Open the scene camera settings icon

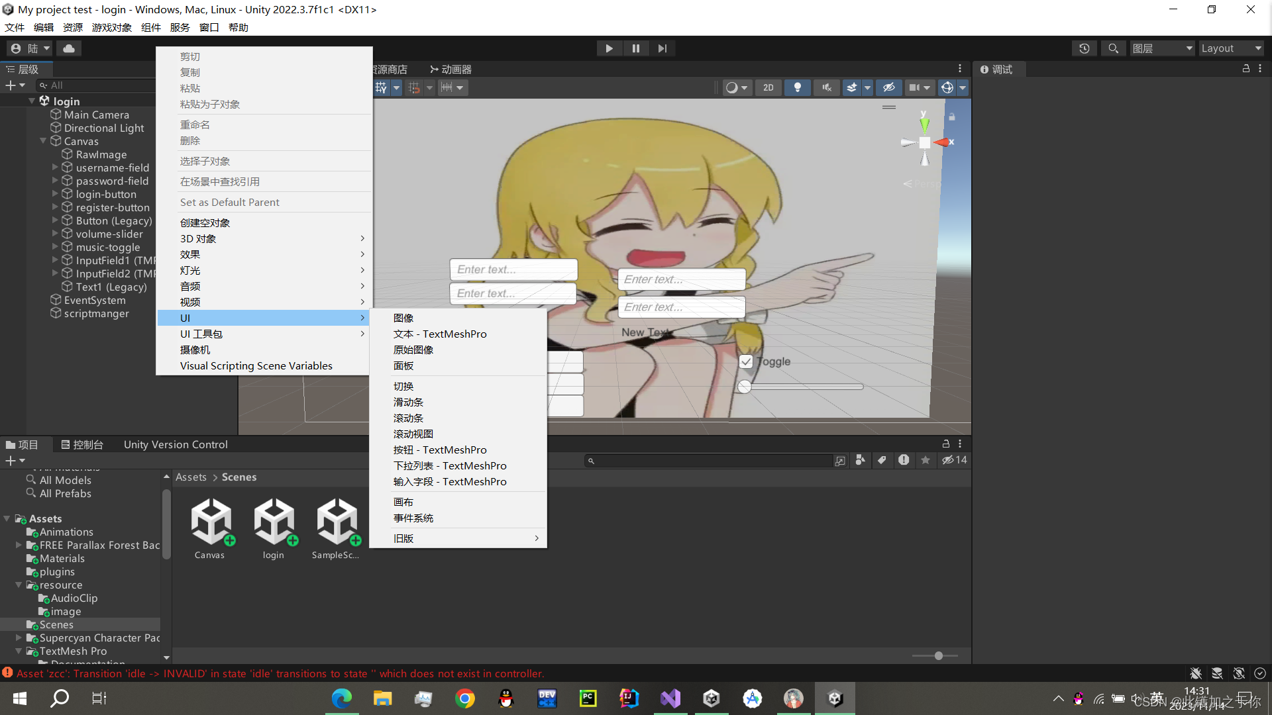tap(914, 87)
